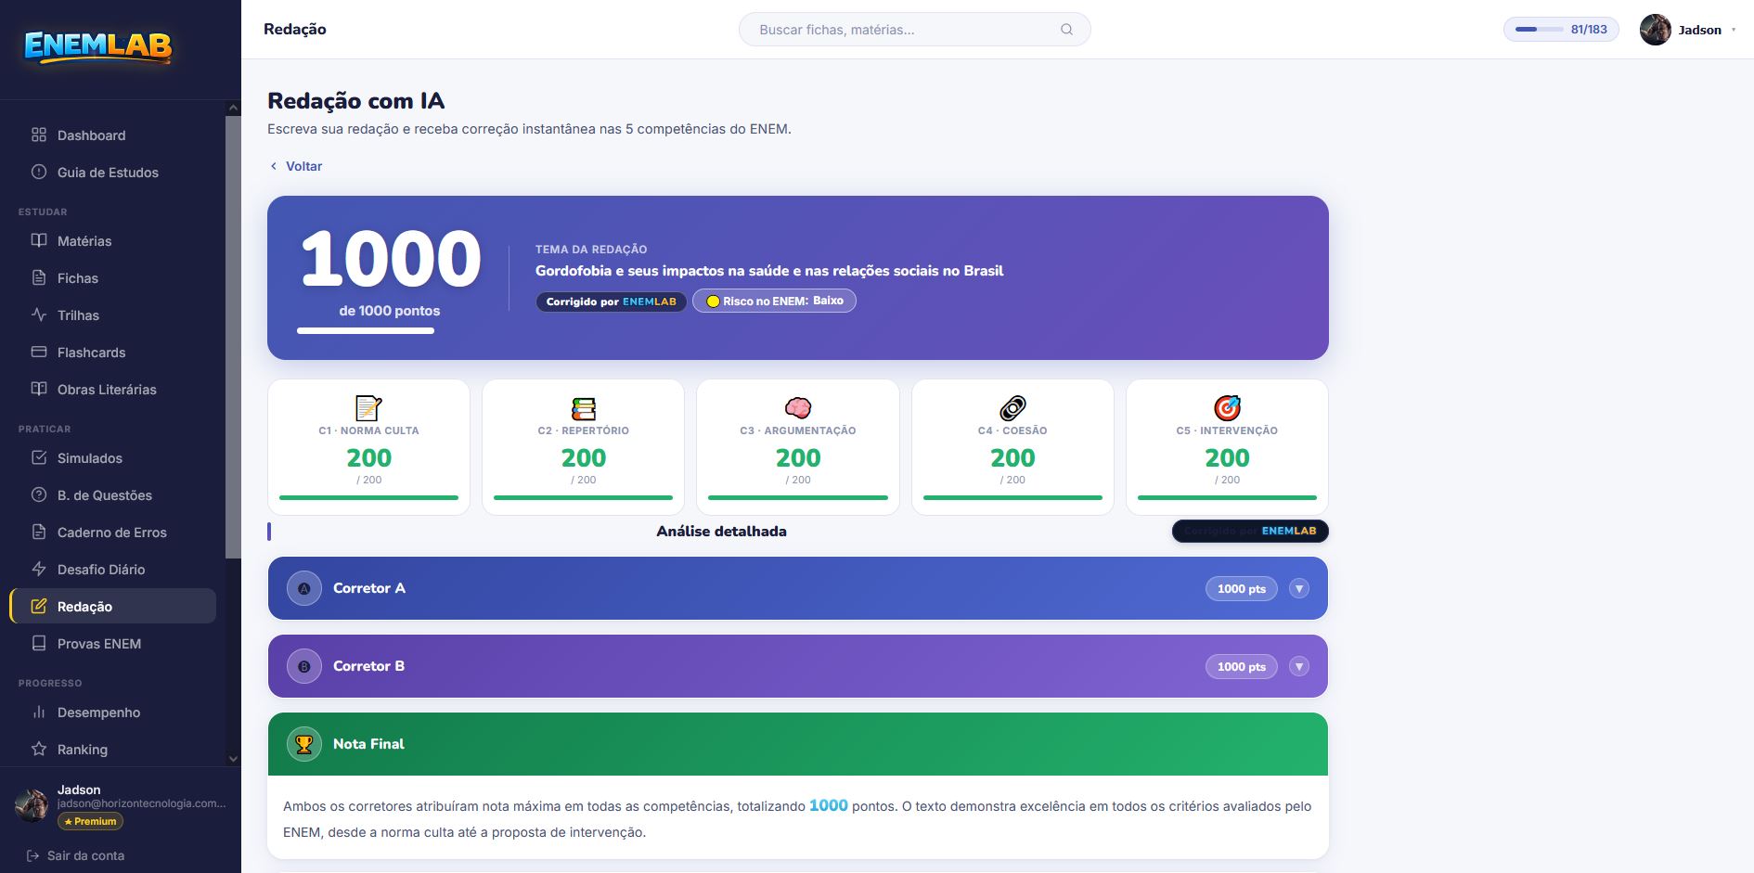Click the B. de Questões question-mark icon
Screen dimensions: 1754x873
coord(39,494)
